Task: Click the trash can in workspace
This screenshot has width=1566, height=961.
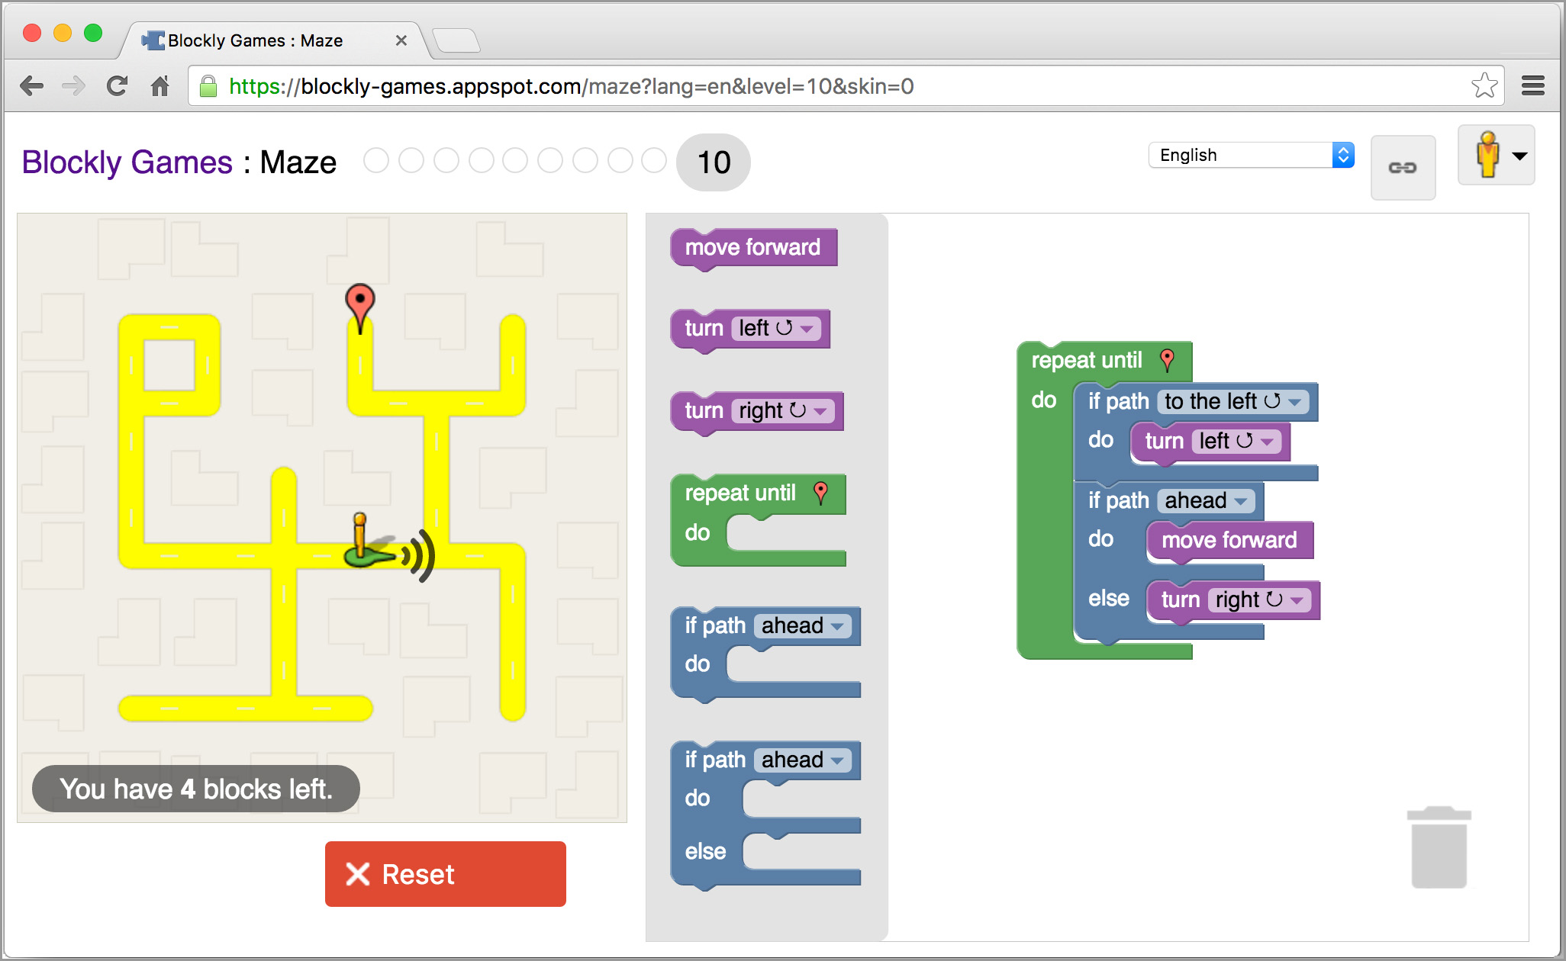Action: (1439, 847)
